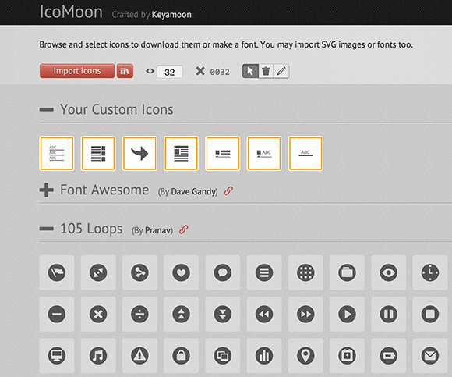Select the map pin location icon
The image size is (452, 377).
click(305, 356)
